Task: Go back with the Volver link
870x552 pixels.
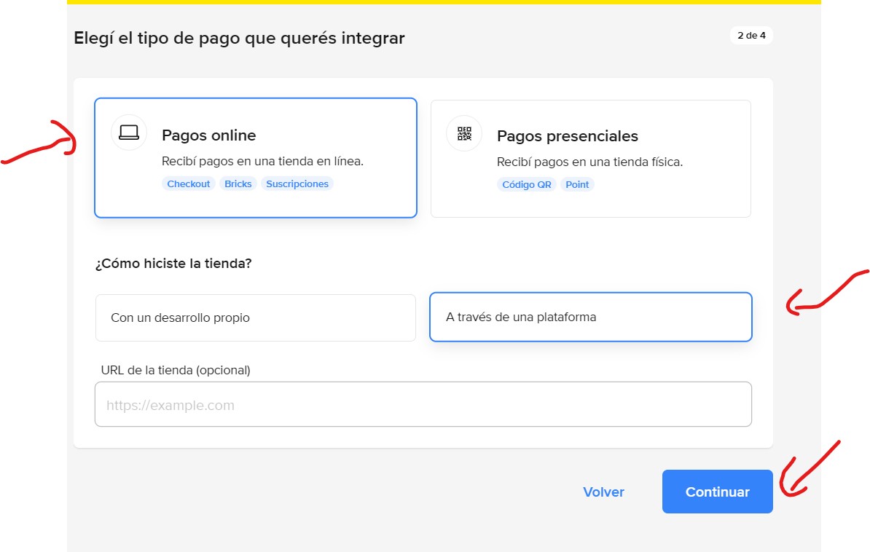Action: click(x=603, y=492)
